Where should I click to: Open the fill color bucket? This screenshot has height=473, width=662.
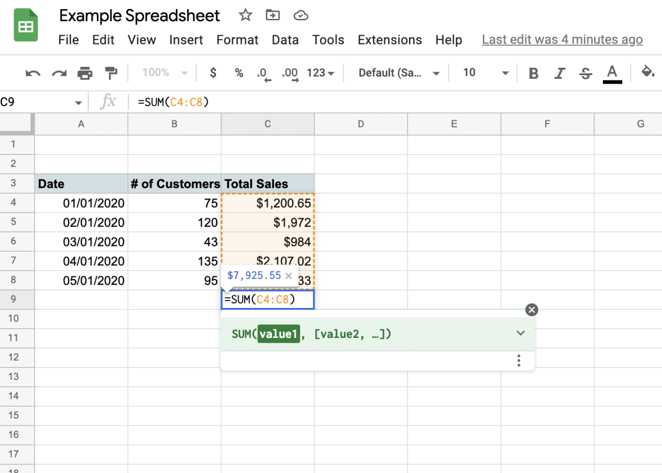647,72
